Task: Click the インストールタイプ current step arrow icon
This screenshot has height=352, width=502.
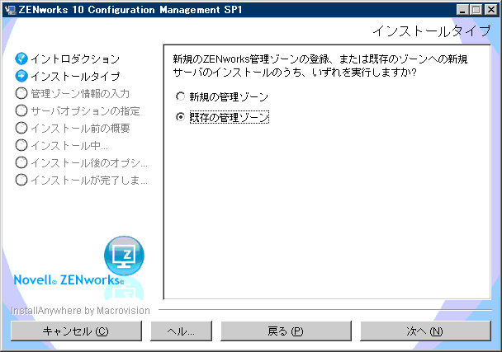Action: pos(21,76)
